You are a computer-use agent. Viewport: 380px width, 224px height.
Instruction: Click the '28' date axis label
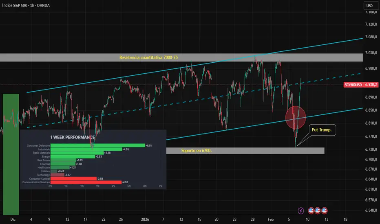pos(252,220)
